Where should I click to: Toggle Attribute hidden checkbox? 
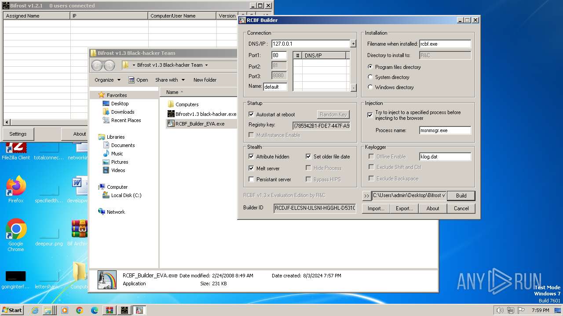[252, 157]
